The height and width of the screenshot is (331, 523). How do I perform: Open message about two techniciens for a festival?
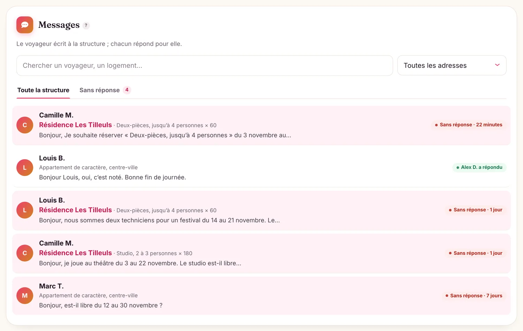click(x=159, y=220)
